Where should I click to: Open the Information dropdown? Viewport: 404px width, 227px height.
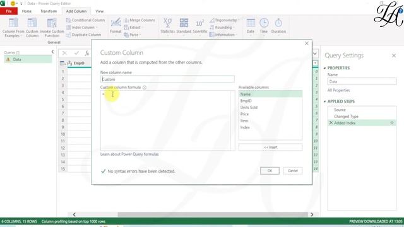pos(223,35)
